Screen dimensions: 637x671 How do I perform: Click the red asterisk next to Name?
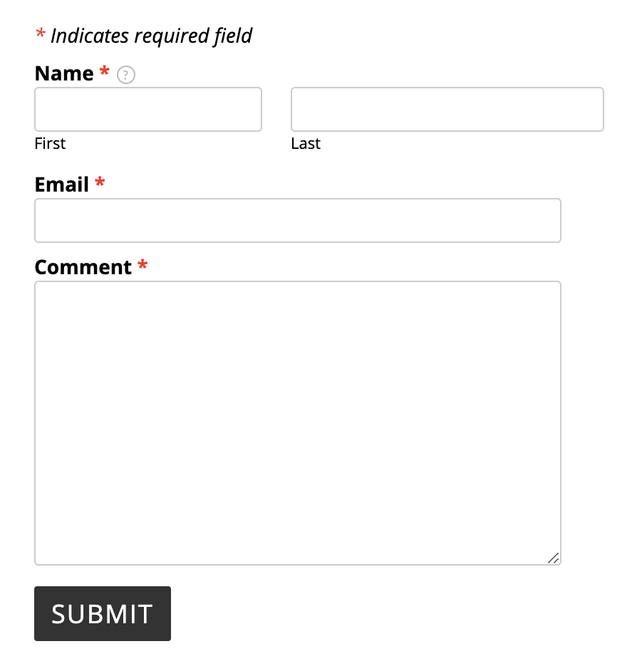pyautogui.click(x=105, y=71)
